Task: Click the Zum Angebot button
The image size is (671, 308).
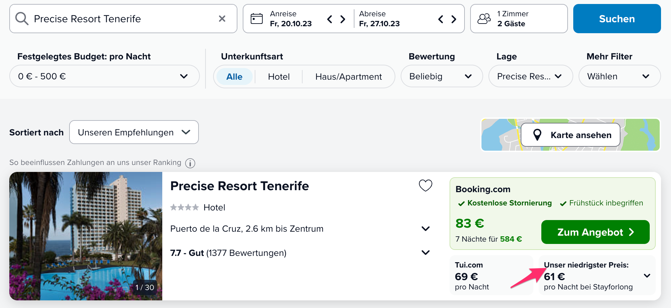Action: click(595, 232)
